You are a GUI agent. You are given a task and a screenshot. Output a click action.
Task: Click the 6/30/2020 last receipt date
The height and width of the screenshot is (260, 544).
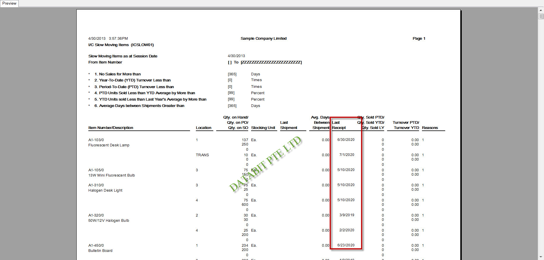pyautogui.click(x=346, y=140)
